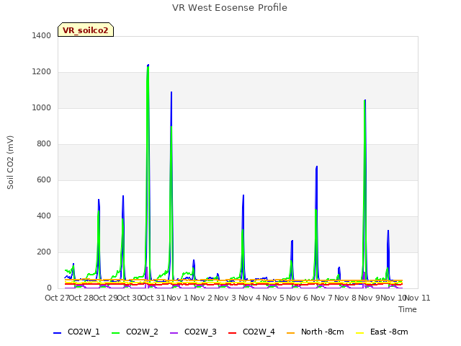Click the Nov 10 peak near 320 mV
This screenshot has width=461, height=346.
(388, 231)
